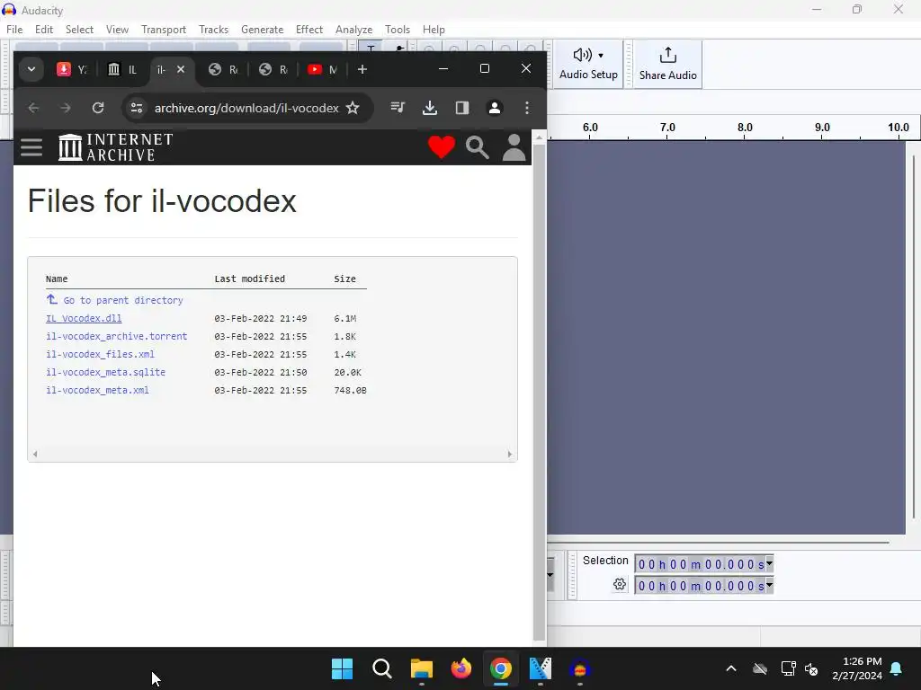Viewport: 921px width, 690px height.
Task: Show hidden system tray icons
Action: tap(731, 668)
